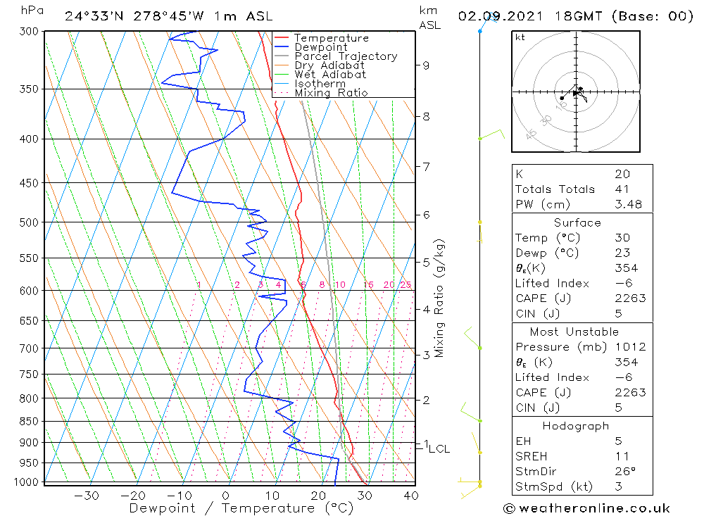Click the 700 hPa pressure axis label
Viewport: 704px width, 516px height.
click(x=29, y=348)
